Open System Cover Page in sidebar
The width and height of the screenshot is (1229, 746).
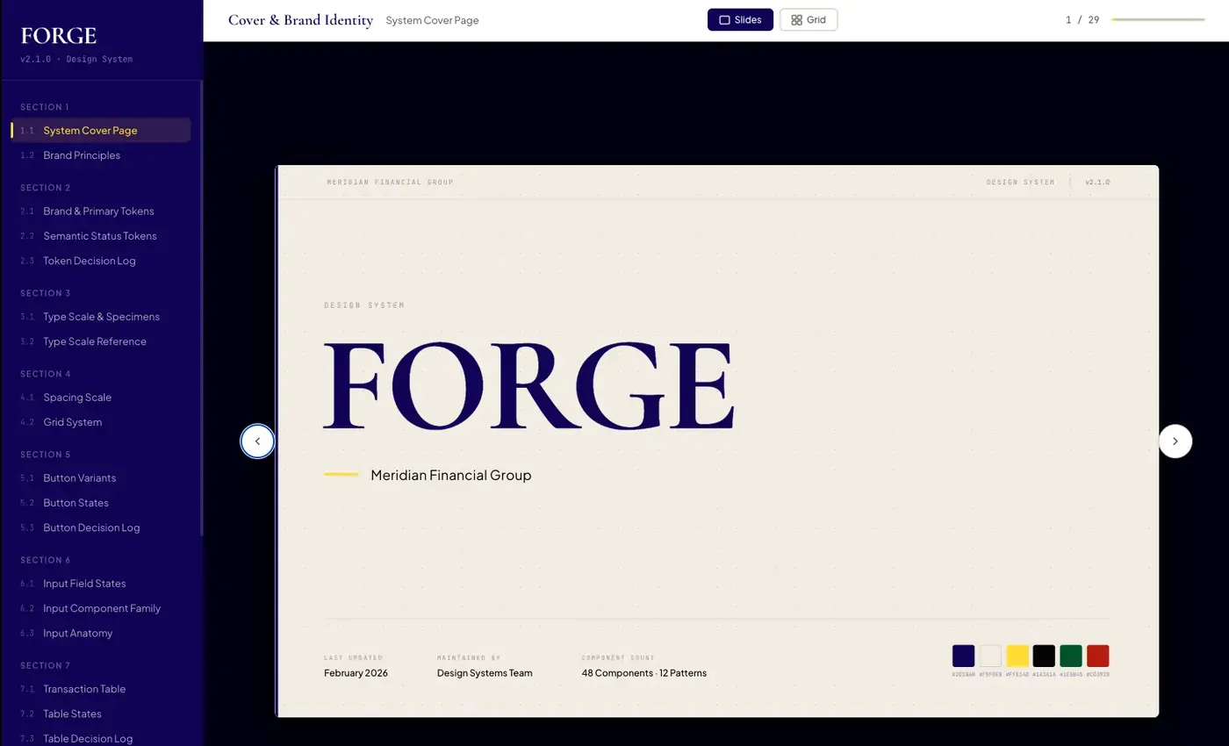(101, 130)
